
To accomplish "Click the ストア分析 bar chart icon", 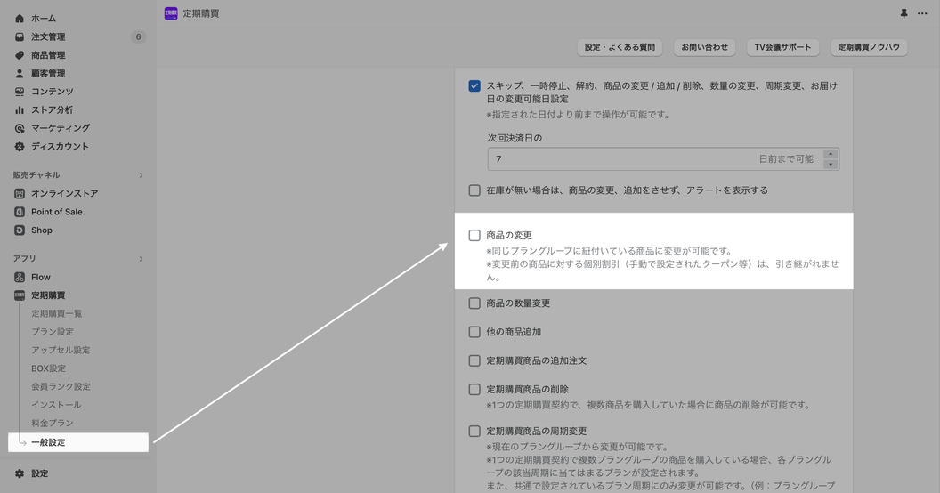I will coord(20,109).
